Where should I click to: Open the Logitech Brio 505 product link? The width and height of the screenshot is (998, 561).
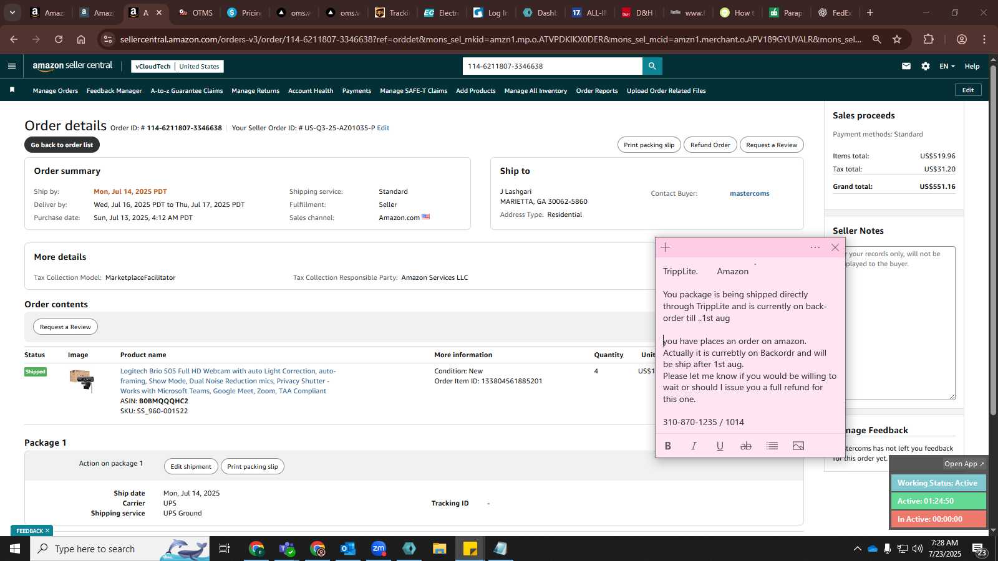(x=228, y=381)
